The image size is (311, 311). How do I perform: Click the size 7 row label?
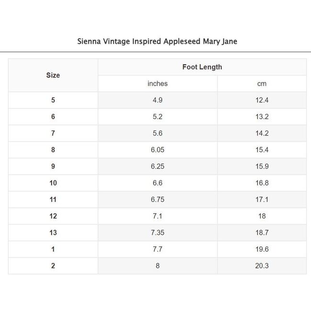pos(53,133)
